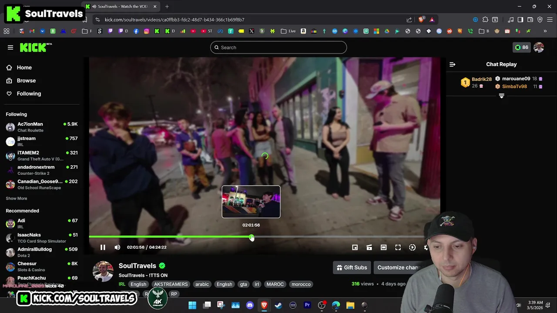Jump ahead on the unplayed progress bar
The image size is (557, 313).
[339, 237]
